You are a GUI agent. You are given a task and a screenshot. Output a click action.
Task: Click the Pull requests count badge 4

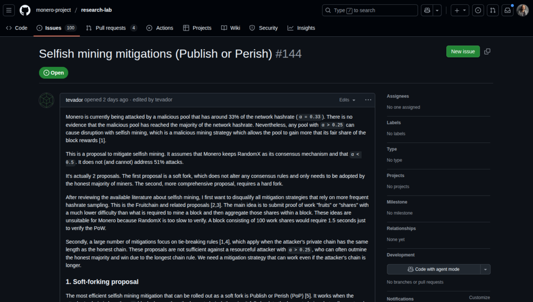[x=133, y=28]
